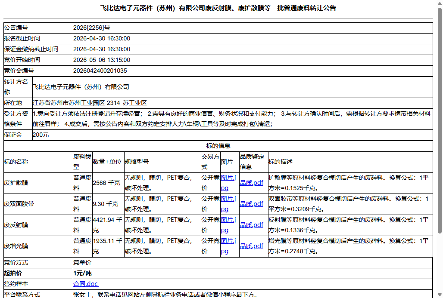Viewport: 443px width, 298px height.
Task: Click the 平台联系方式 label
Action: (x=22, y=295)
